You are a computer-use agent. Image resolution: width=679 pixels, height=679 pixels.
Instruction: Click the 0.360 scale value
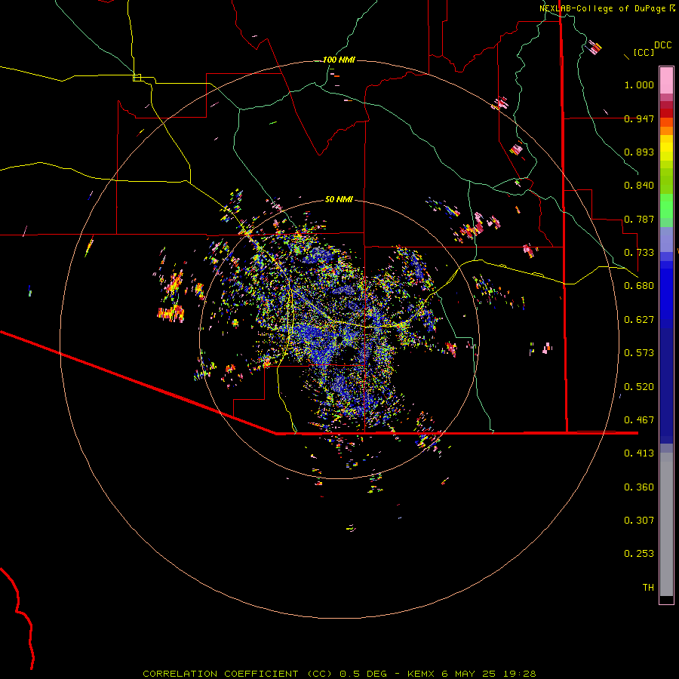point(639,487)
